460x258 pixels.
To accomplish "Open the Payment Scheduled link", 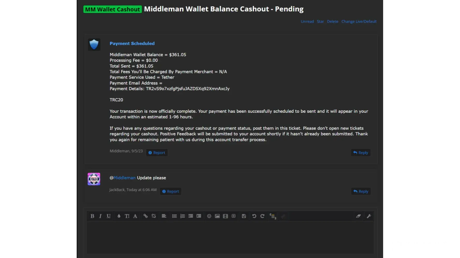I will [x=132, y=43].
